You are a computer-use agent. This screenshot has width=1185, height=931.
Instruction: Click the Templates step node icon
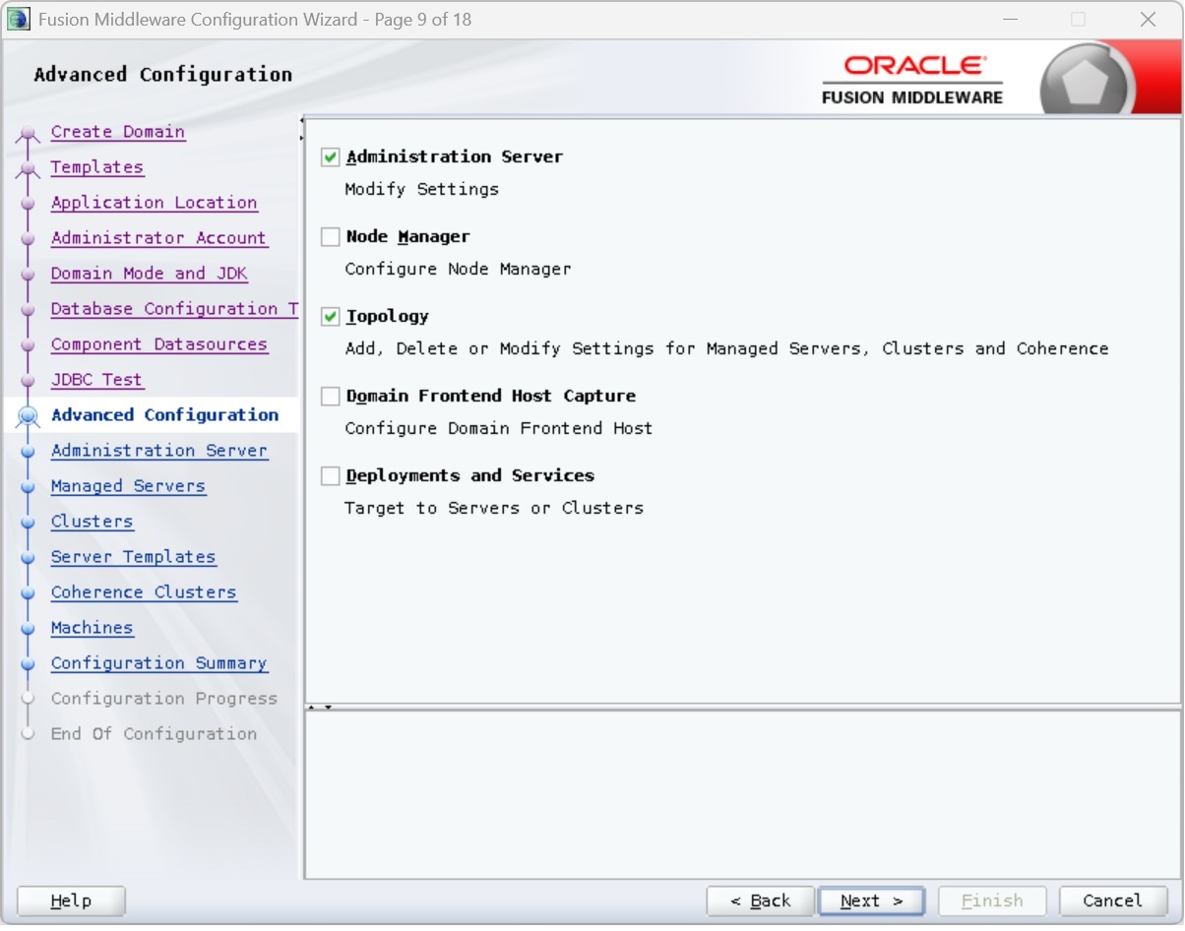(x=28, y=169)
